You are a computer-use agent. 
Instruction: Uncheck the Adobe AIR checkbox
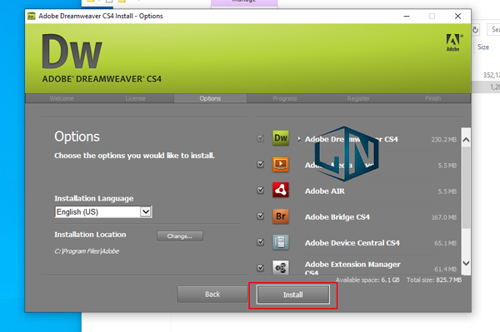[x=261, y=191]
